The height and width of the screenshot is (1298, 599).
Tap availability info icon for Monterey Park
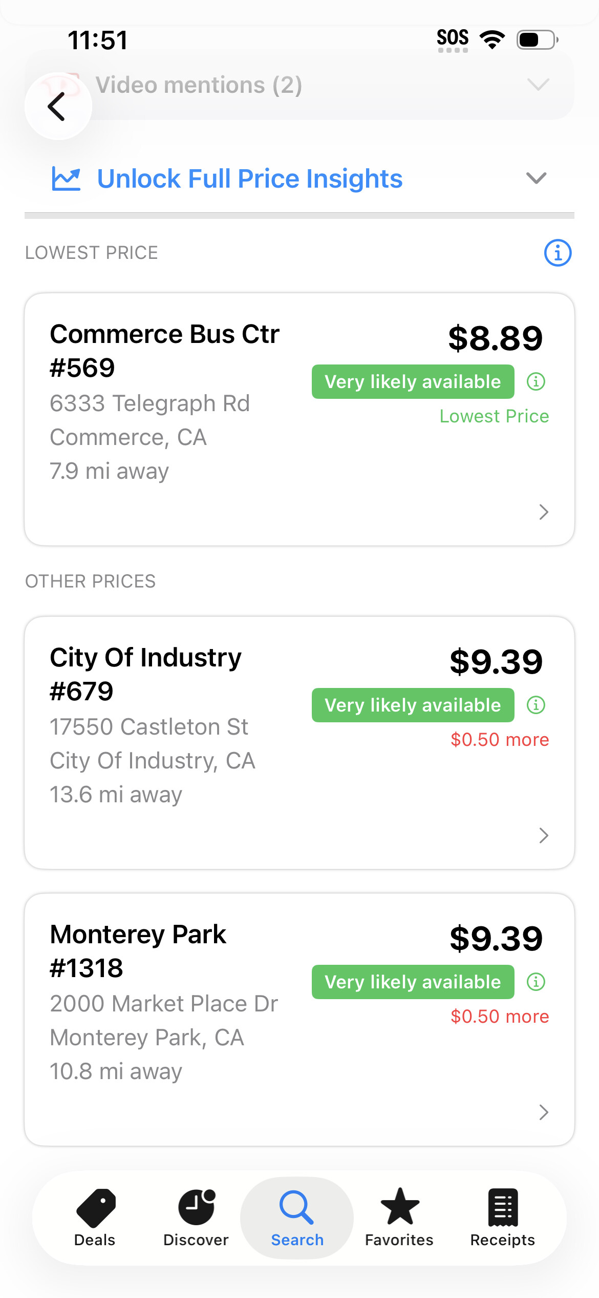point(536,982)
